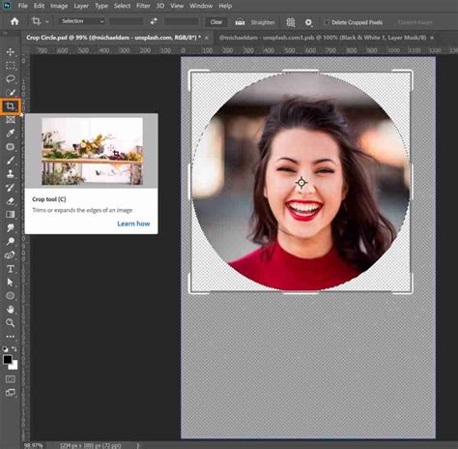Open the Window menu
The width and height of the screenshot is (458, 449).
coord(201,6)
